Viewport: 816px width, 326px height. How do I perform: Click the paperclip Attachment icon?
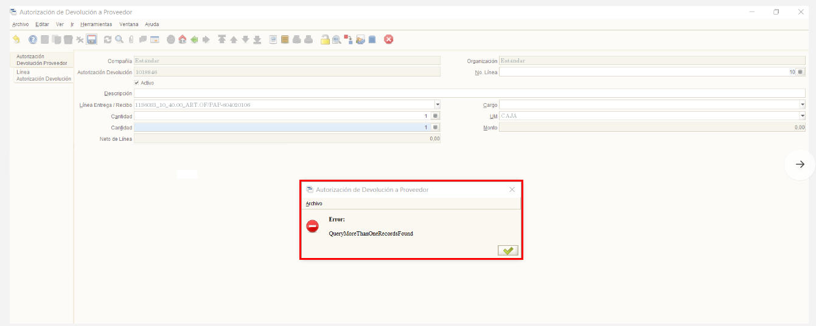pyautogui.click(x=131, y=39)
